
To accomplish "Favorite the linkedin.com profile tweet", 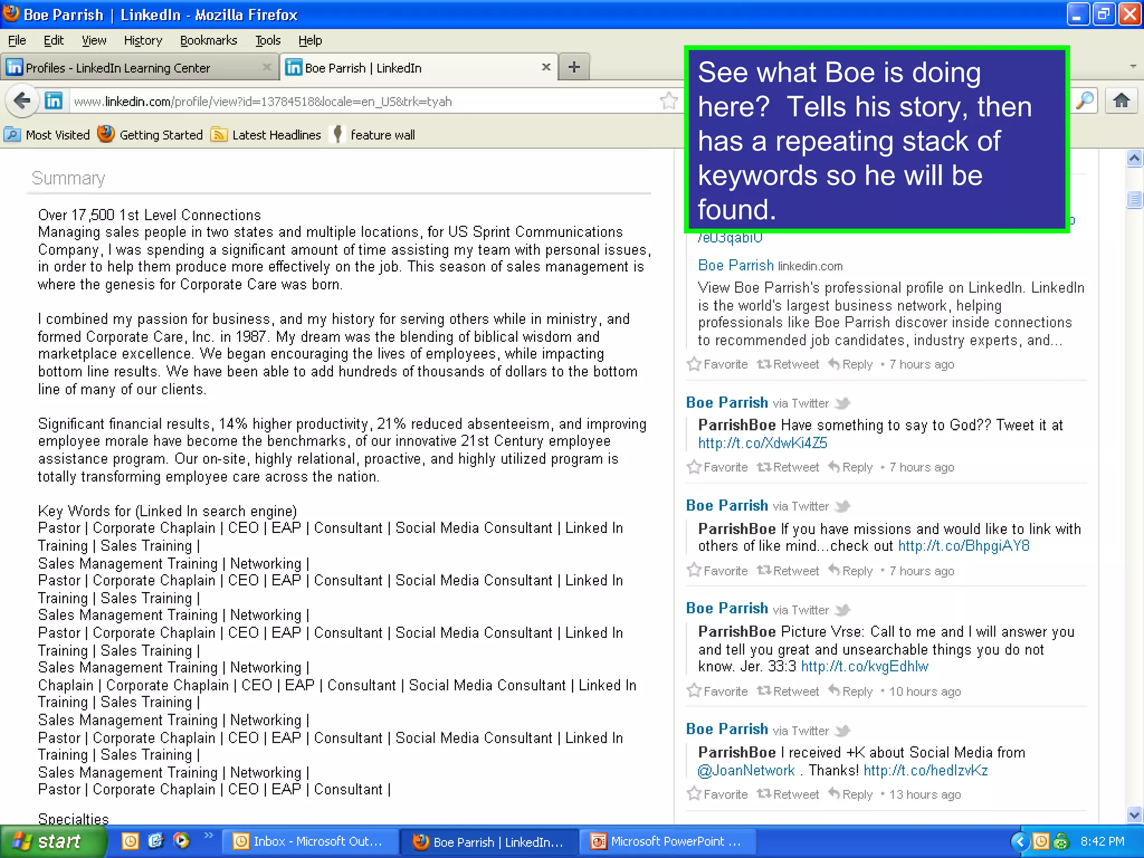I will click(718, 364).
